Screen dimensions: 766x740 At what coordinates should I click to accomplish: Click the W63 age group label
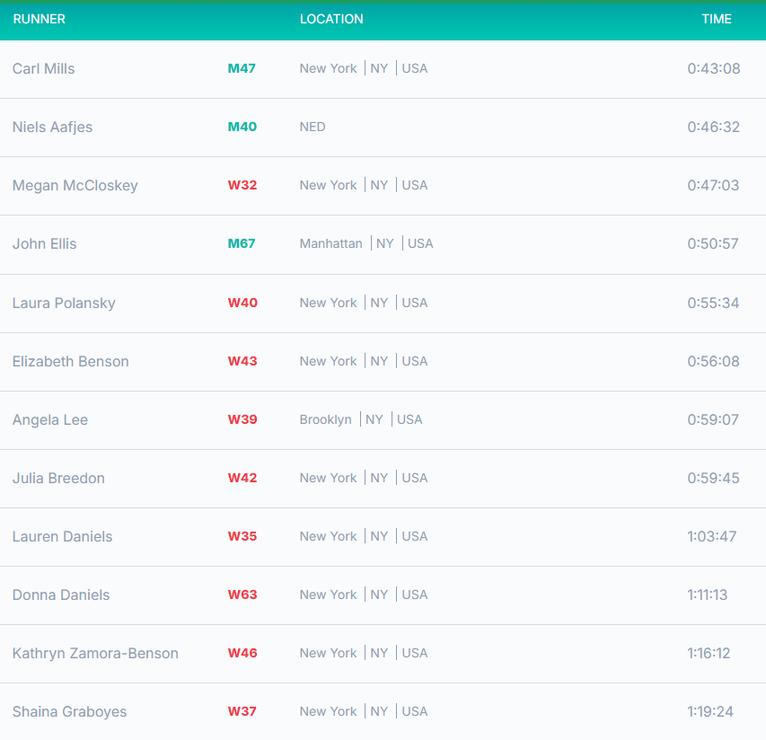point(242,595)
